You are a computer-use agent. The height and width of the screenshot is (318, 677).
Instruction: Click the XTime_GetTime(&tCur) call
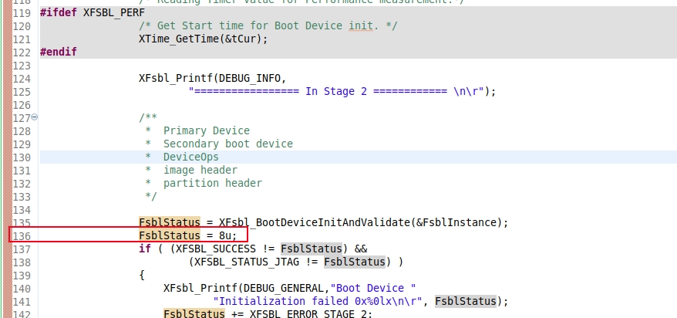pyautogui.click(x=203, y=39)
